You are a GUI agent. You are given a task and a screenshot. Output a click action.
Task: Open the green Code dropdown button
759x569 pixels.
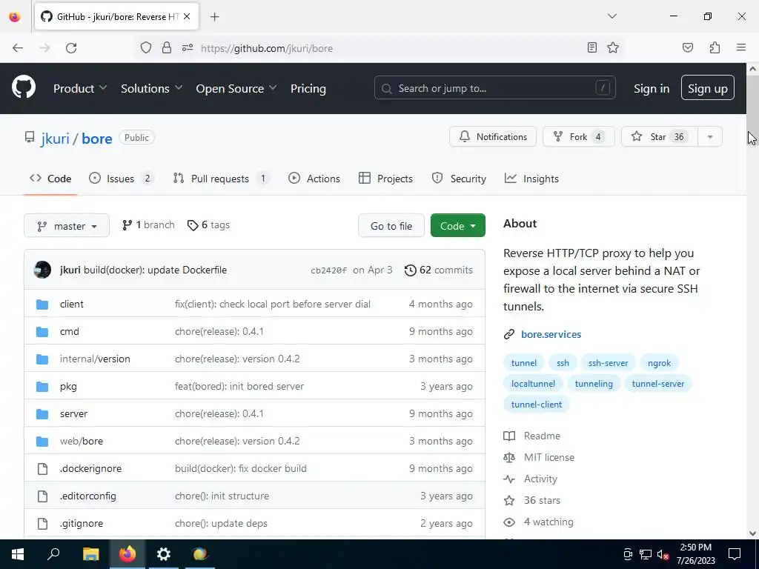(457, 226)
